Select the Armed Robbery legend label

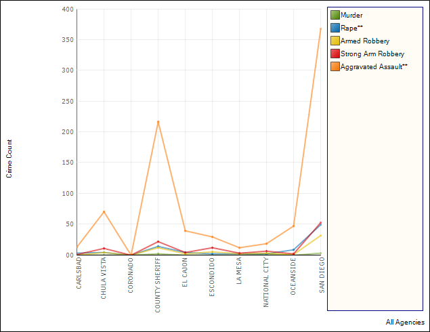tap(365, 41)
